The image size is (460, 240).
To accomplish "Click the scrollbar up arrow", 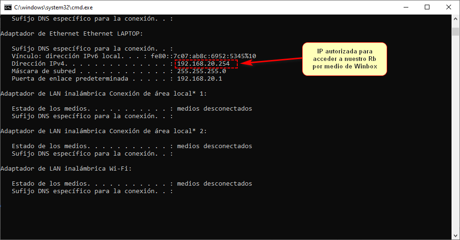I will (x=455, y=19).
